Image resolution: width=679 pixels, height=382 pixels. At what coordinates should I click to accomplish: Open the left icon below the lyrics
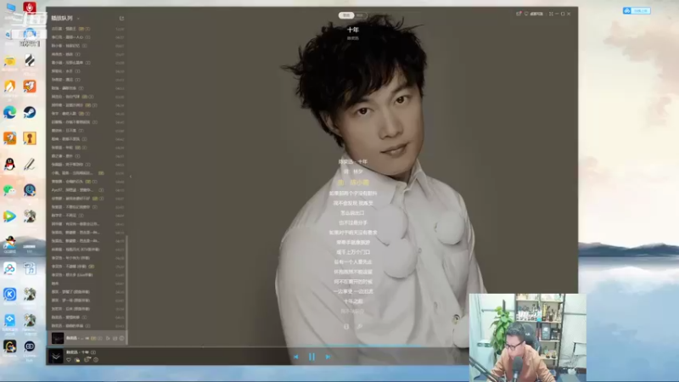tap(346, 327)
